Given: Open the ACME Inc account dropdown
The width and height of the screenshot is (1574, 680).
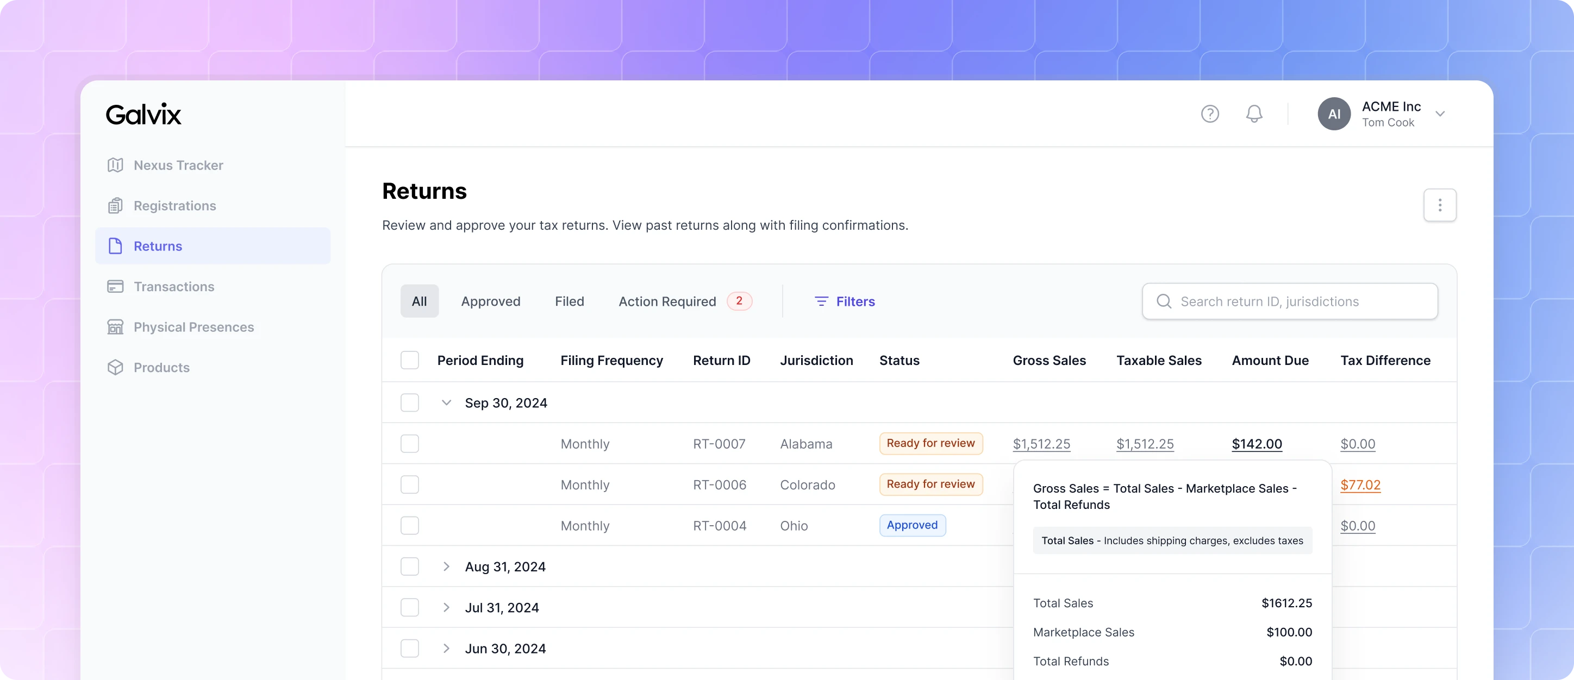Looking at the screenshot, I should [1440, 114].
